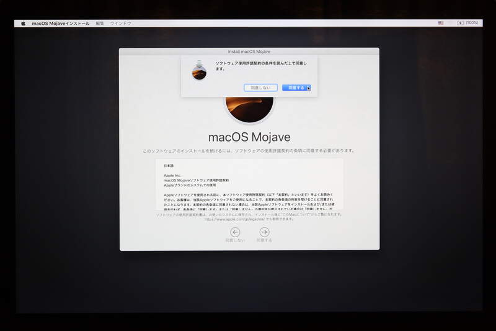Open the macOS Mojaveインストール menu
The width and height of the screenshot is (496, 331).
tap(60, 23)
